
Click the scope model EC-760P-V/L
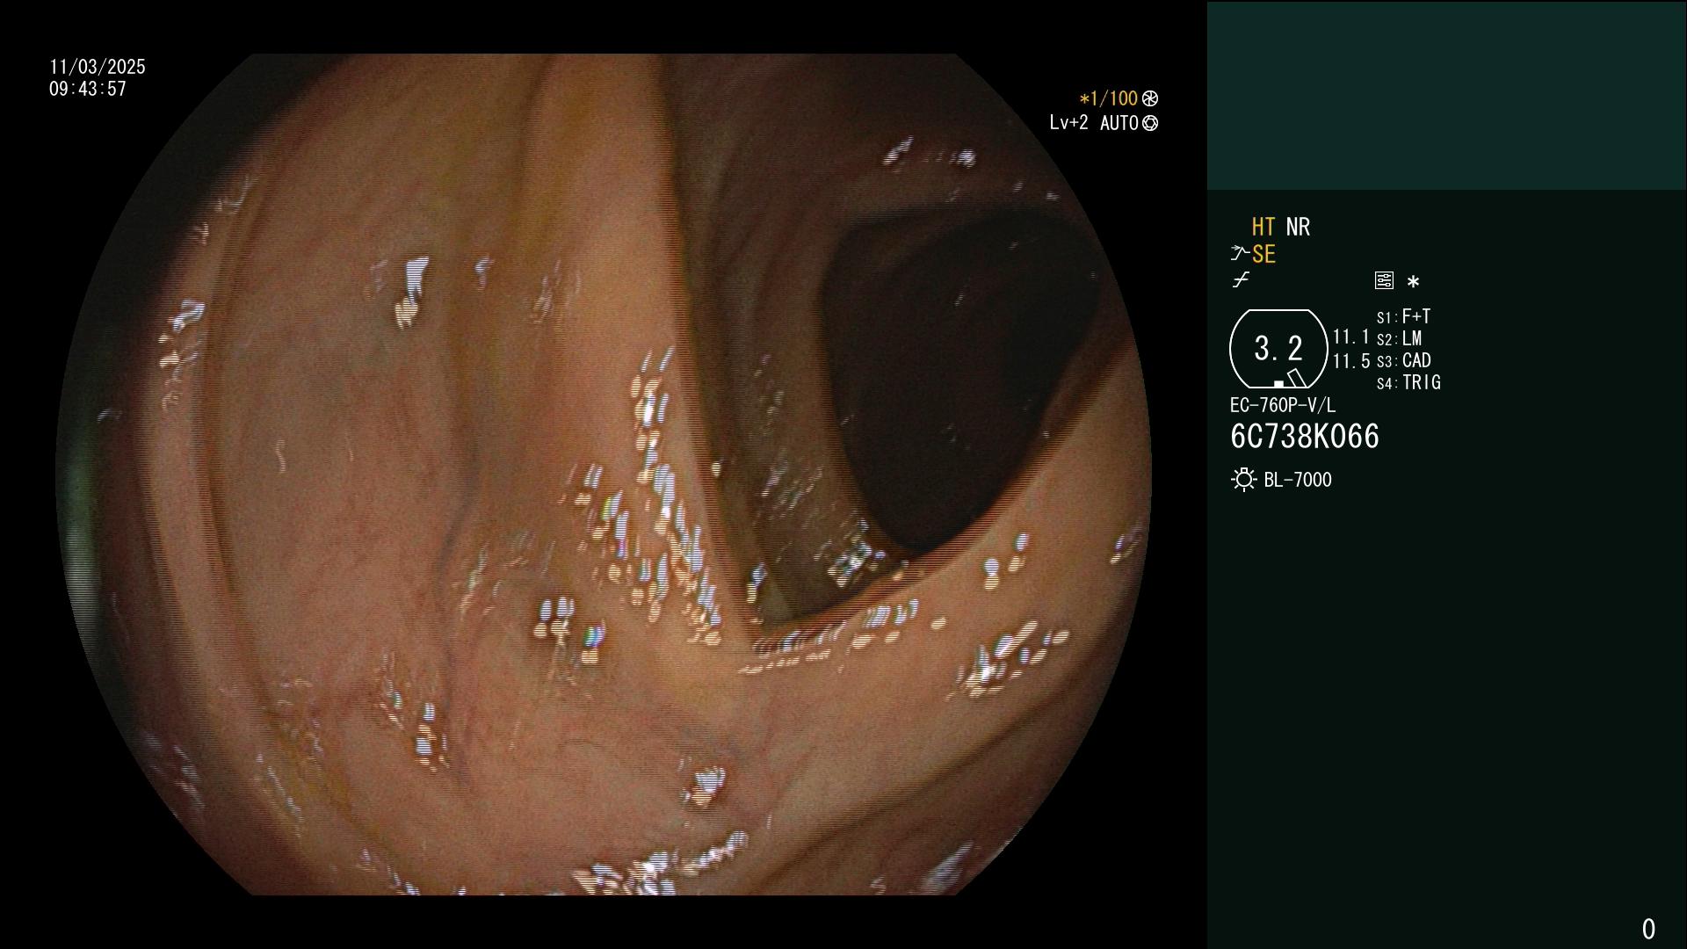tap(1283, 405)
